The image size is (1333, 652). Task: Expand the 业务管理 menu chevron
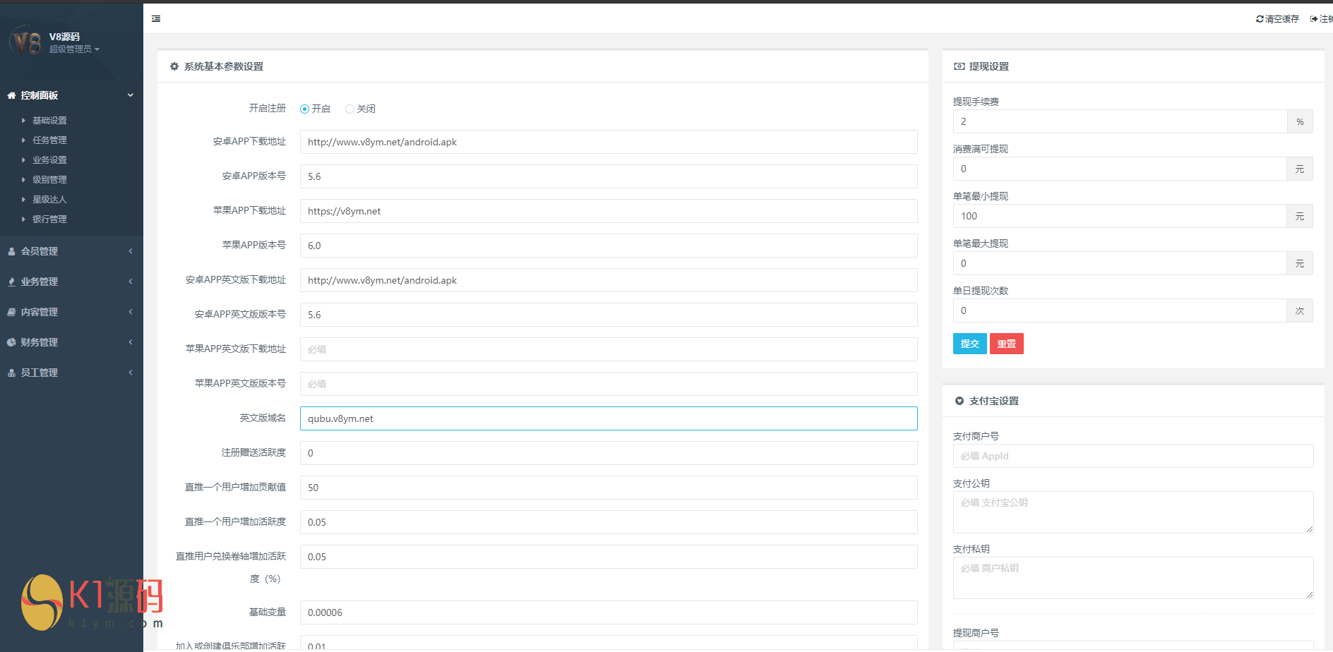[131, 282]
